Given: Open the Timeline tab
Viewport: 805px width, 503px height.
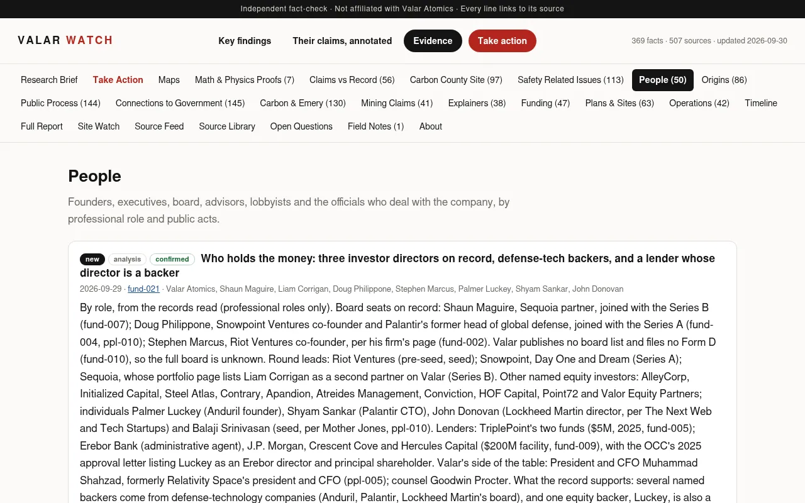Looking at the screenshot, I should tap(761, 103).
